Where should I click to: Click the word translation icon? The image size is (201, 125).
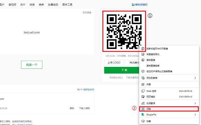tap(143, 103)
